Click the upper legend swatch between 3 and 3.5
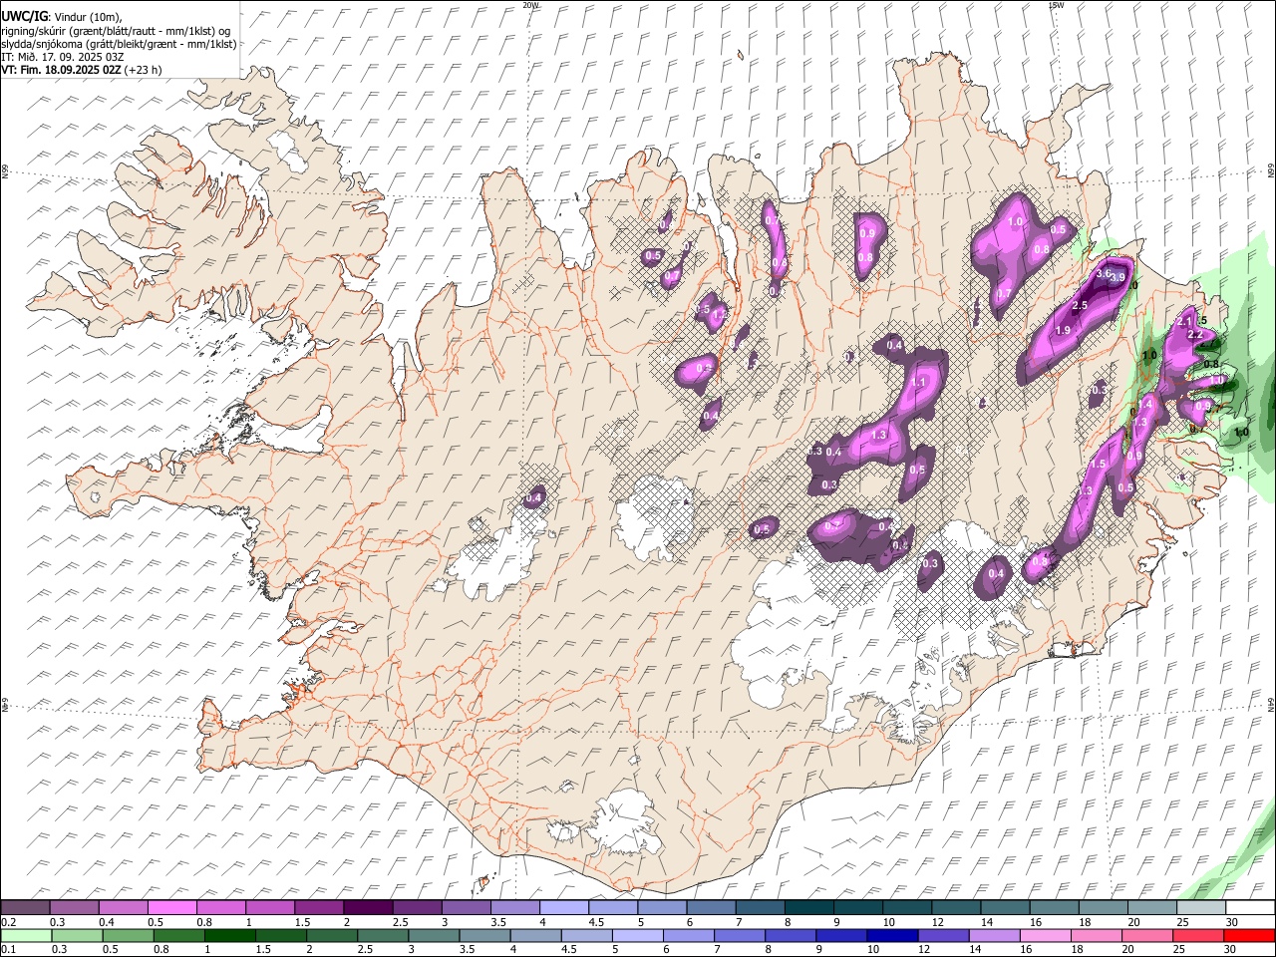 [x=467, y=907]
